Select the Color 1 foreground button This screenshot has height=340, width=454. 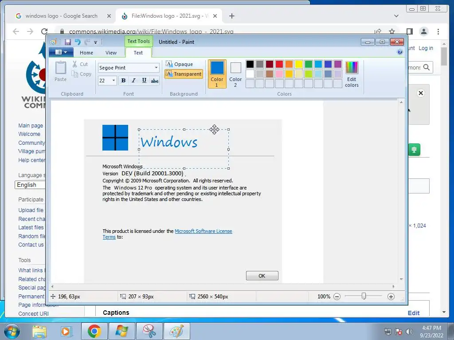217,74
